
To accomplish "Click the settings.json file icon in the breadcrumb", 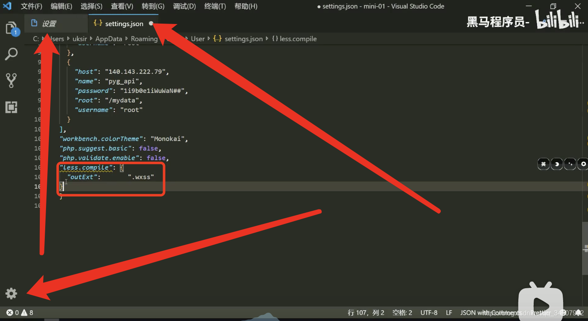I will coord(217,39).
